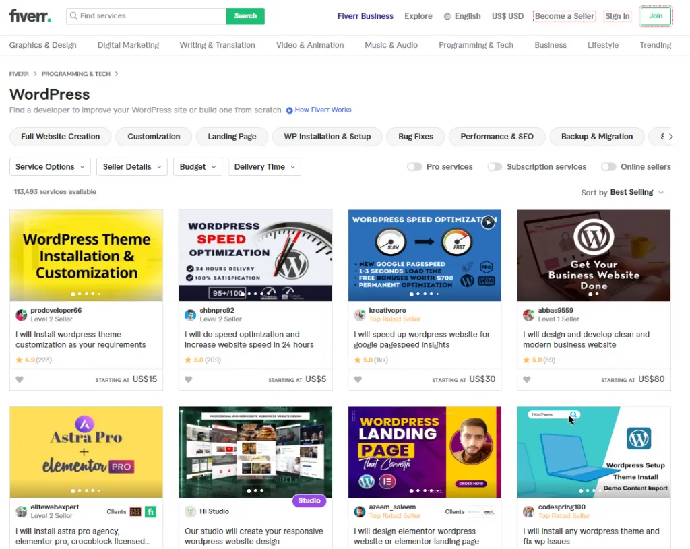Select the Backup & Migration chip
This screenshot has width=690, height=549.
click(597, 136)
